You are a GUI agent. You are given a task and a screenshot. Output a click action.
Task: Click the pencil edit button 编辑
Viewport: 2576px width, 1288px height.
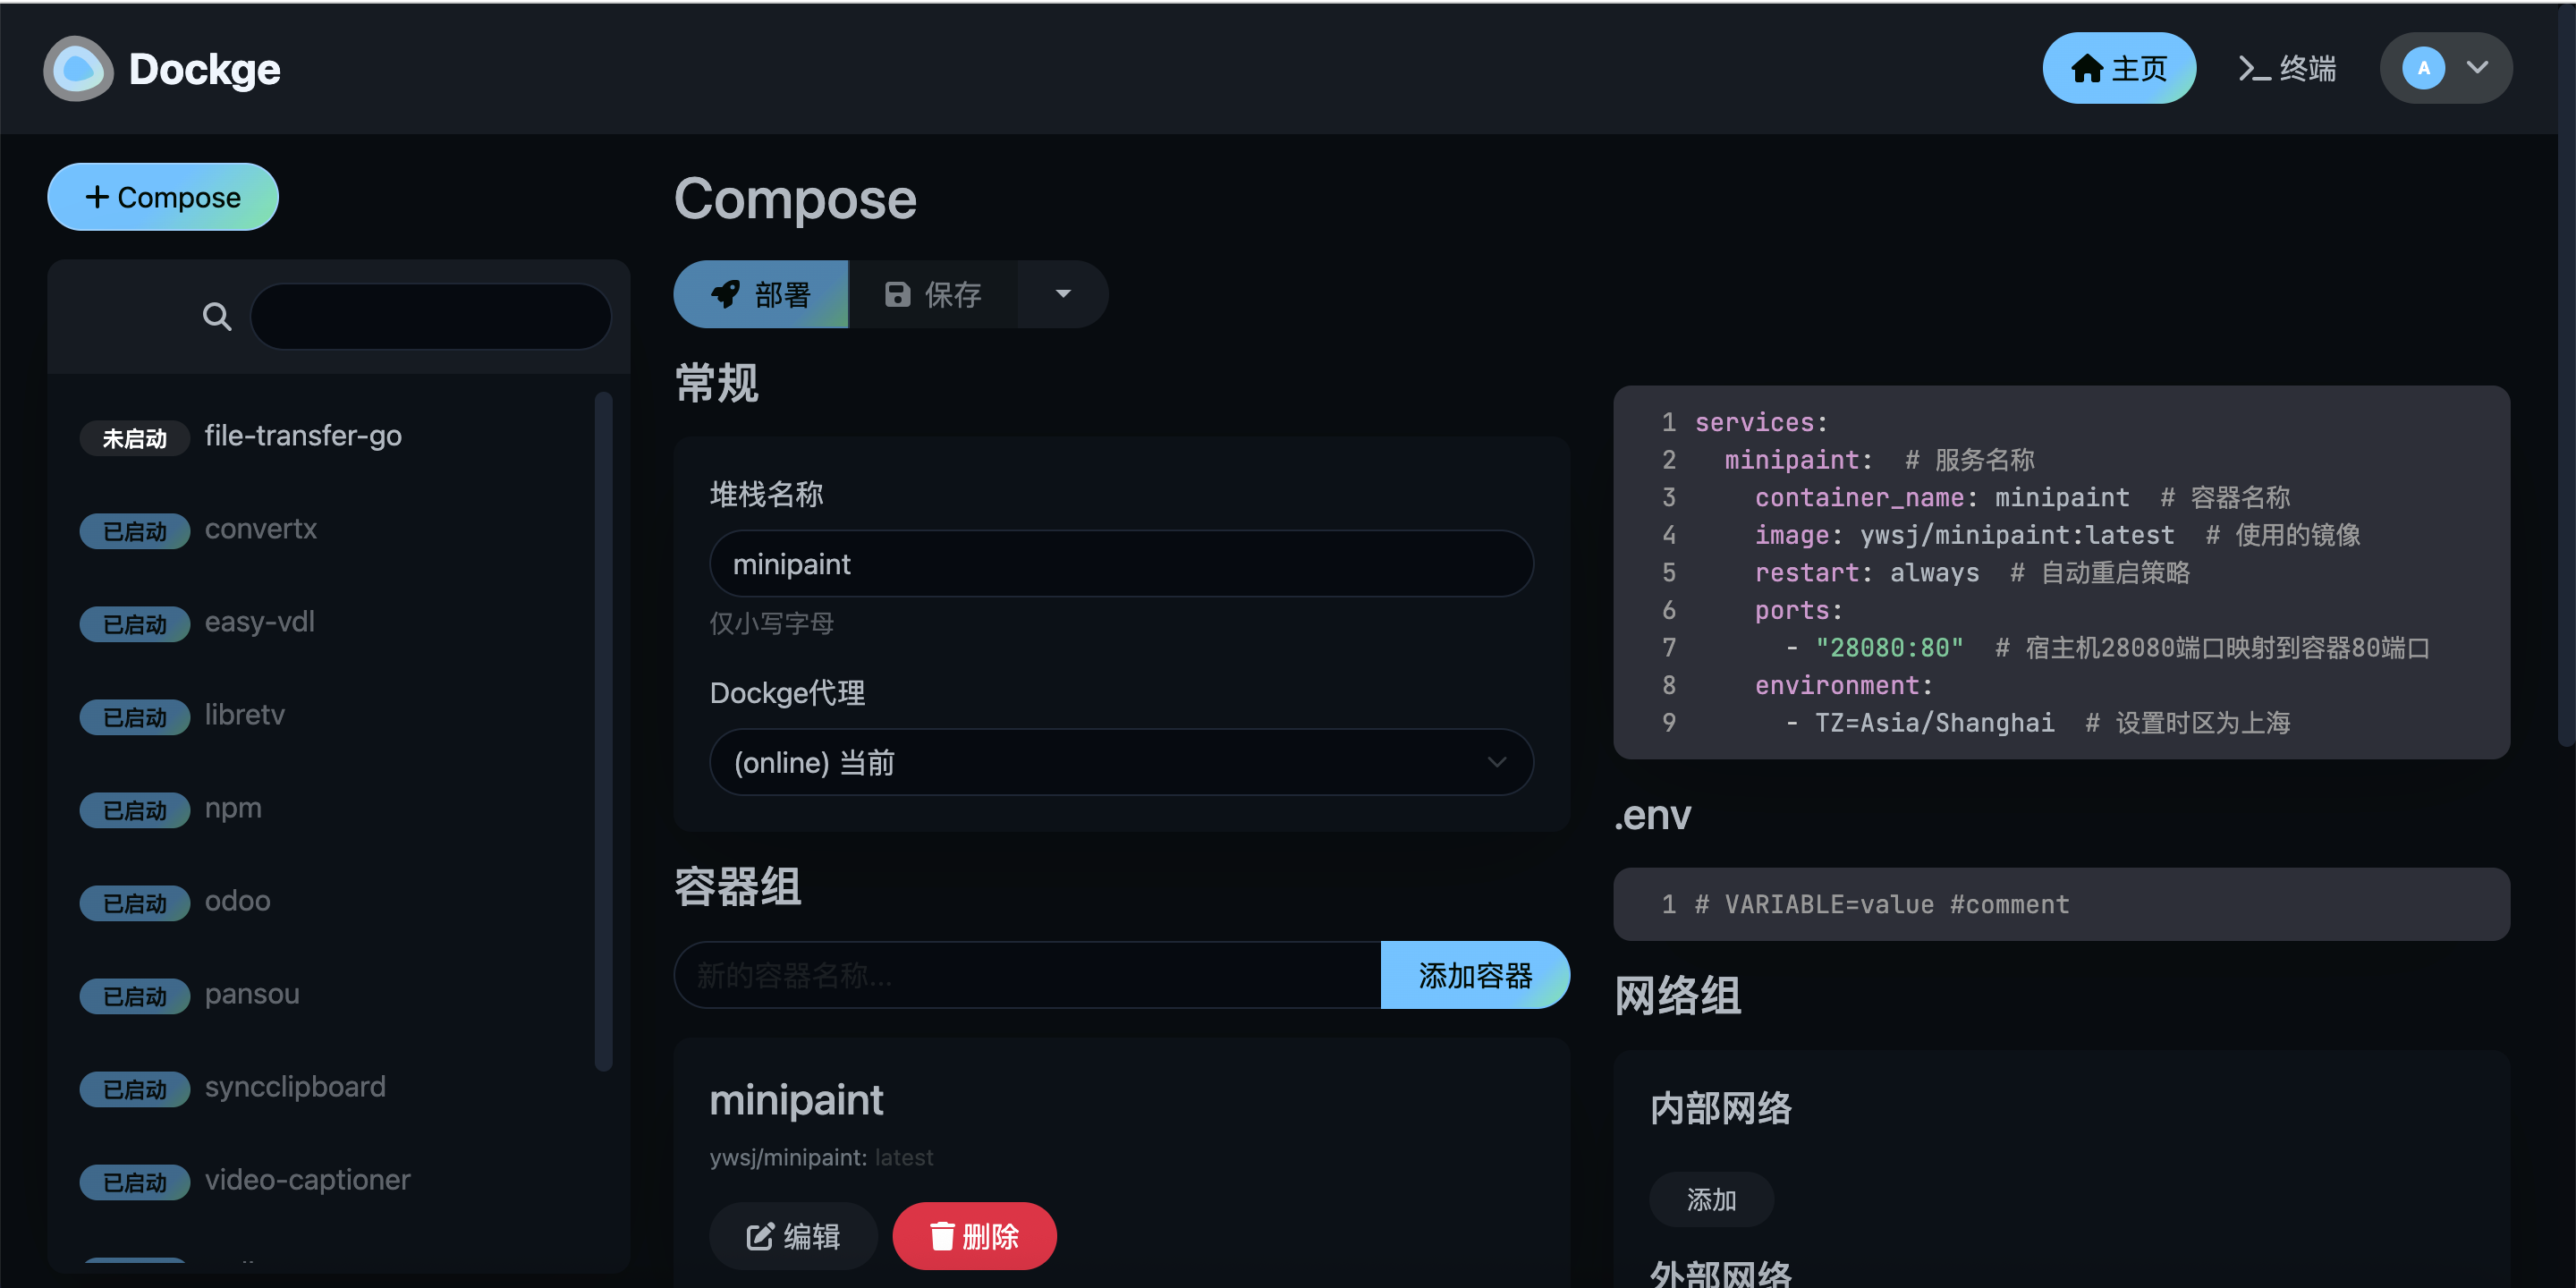click(793, 1236)
